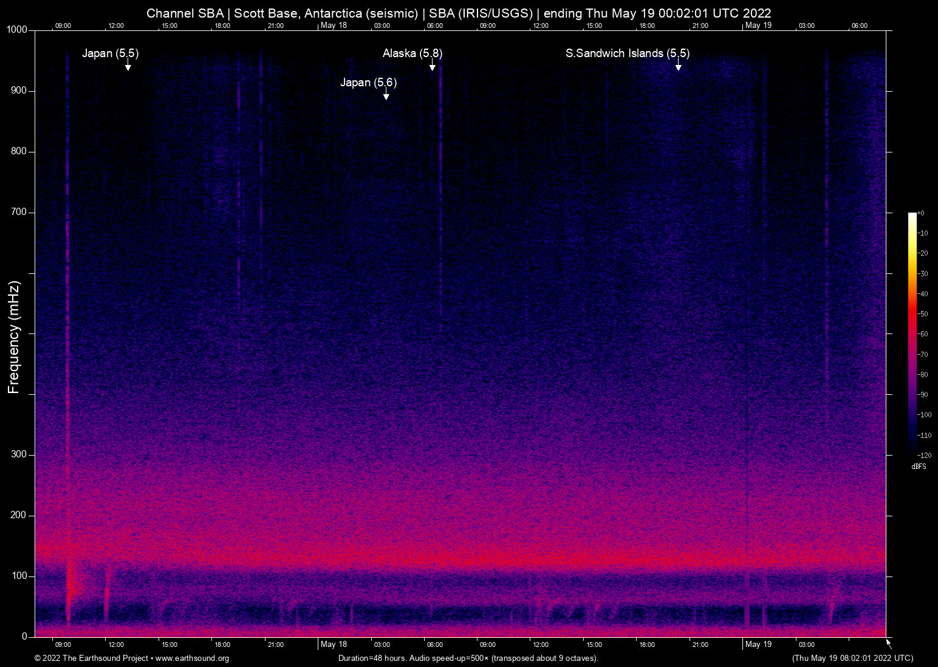Click the May 19 marker on bottom time axis
938x667 pixels.
(758, 645)
